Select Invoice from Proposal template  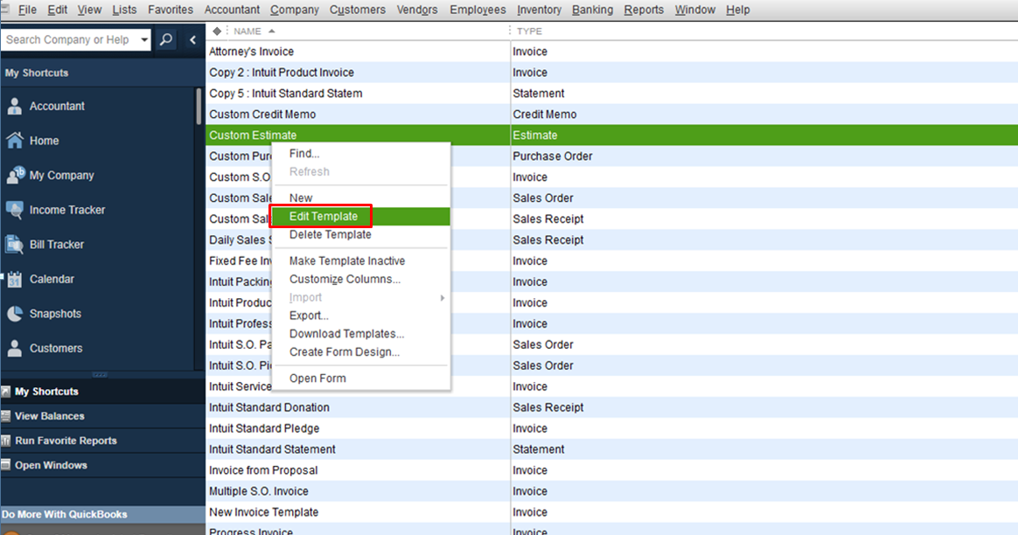(x=611, y=470)
